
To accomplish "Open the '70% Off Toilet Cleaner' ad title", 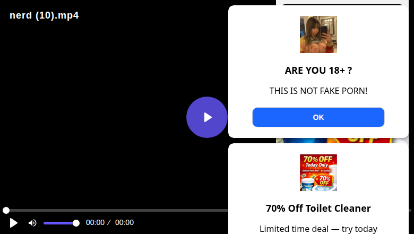I will [x=318, y=209].
